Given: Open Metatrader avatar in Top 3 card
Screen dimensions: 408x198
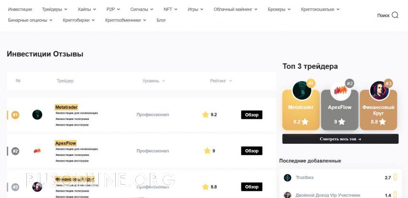Looking at the screenshot, I should pyautogui.click(x=302, y=91).
